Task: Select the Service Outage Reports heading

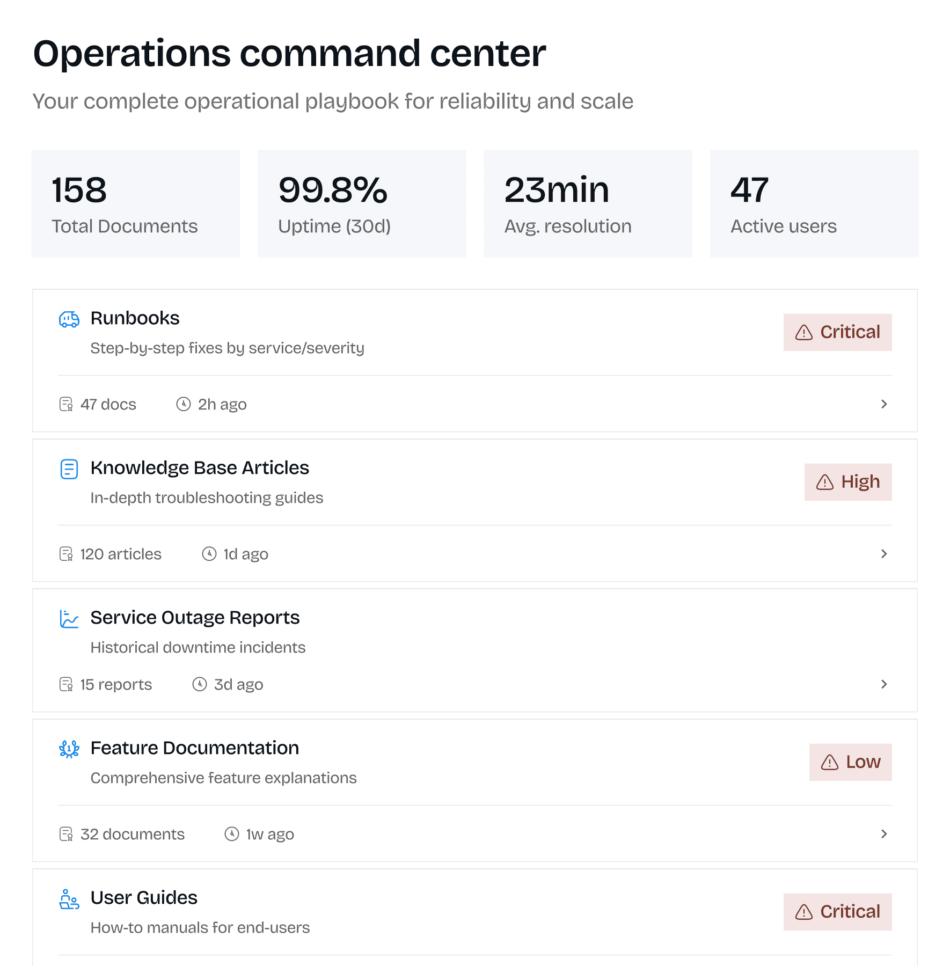Action: (195, 618)
